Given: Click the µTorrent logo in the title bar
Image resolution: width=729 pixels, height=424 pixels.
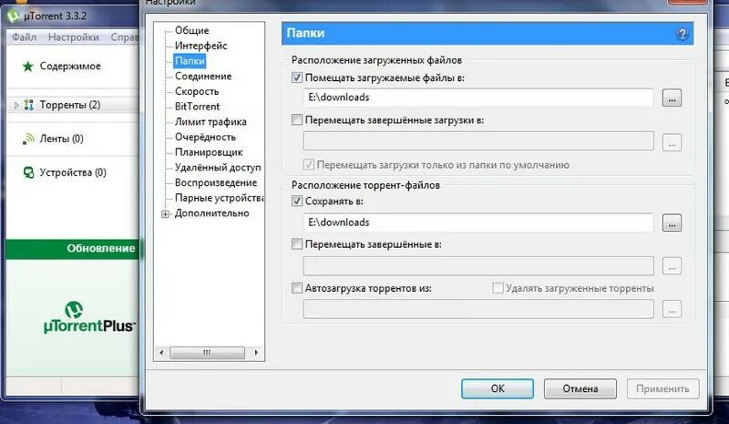Looking at the screenshot, I should 14,16.
